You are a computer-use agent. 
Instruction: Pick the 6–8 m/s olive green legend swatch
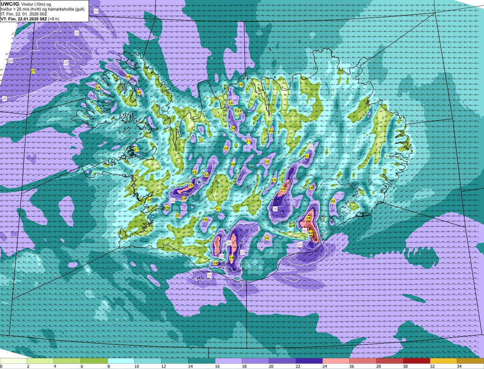[x=94, y=361]
